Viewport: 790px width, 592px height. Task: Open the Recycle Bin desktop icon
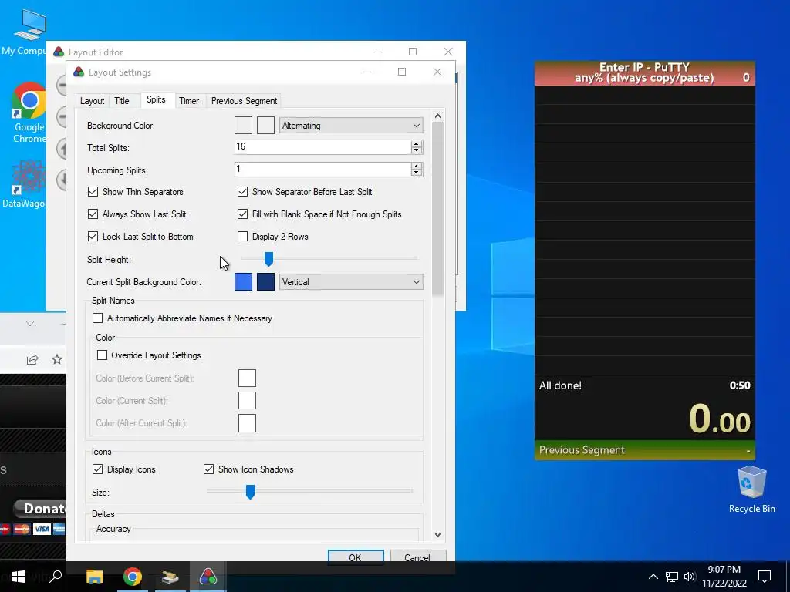click(x=751, y=489)
